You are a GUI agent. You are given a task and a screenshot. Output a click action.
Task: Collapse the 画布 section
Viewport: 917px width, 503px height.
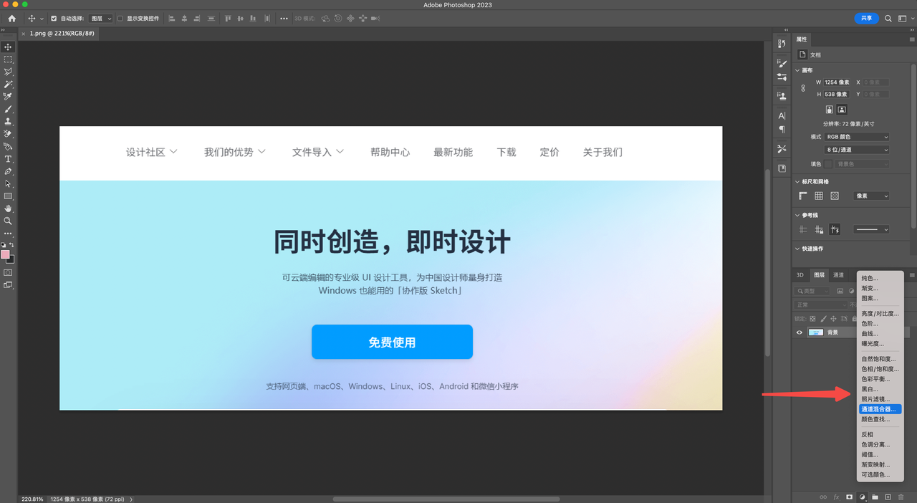tap(798, 70)
